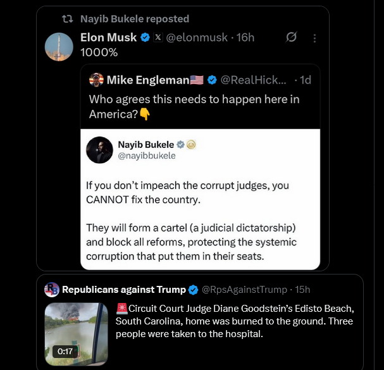This screenshot has height=370, width=384.
Task: Open the three-dot more menu on Musk's post
Action: (314, 38)
